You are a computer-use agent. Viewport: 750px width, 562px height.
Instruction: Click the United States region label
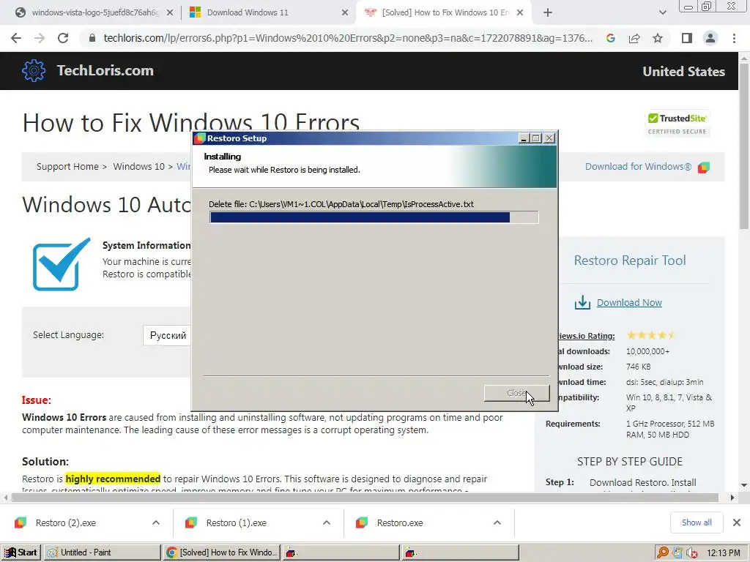683,72
